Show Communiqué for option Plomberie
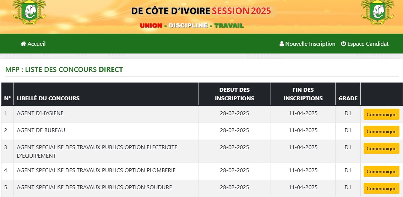Viewport: 403px width, 197px height. click(x=381, y=171)
